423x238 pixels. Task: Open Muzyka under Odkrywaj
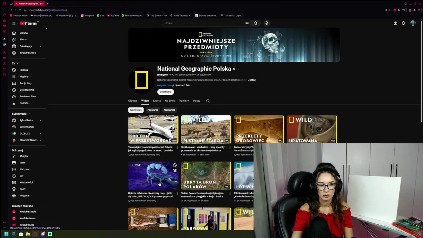pos(23,156)
